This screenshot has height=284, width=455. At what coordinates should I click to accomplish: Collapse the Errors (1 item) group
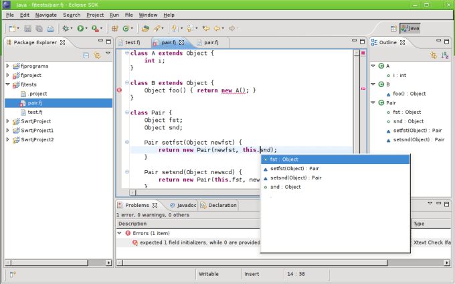[x=119, y=233]
